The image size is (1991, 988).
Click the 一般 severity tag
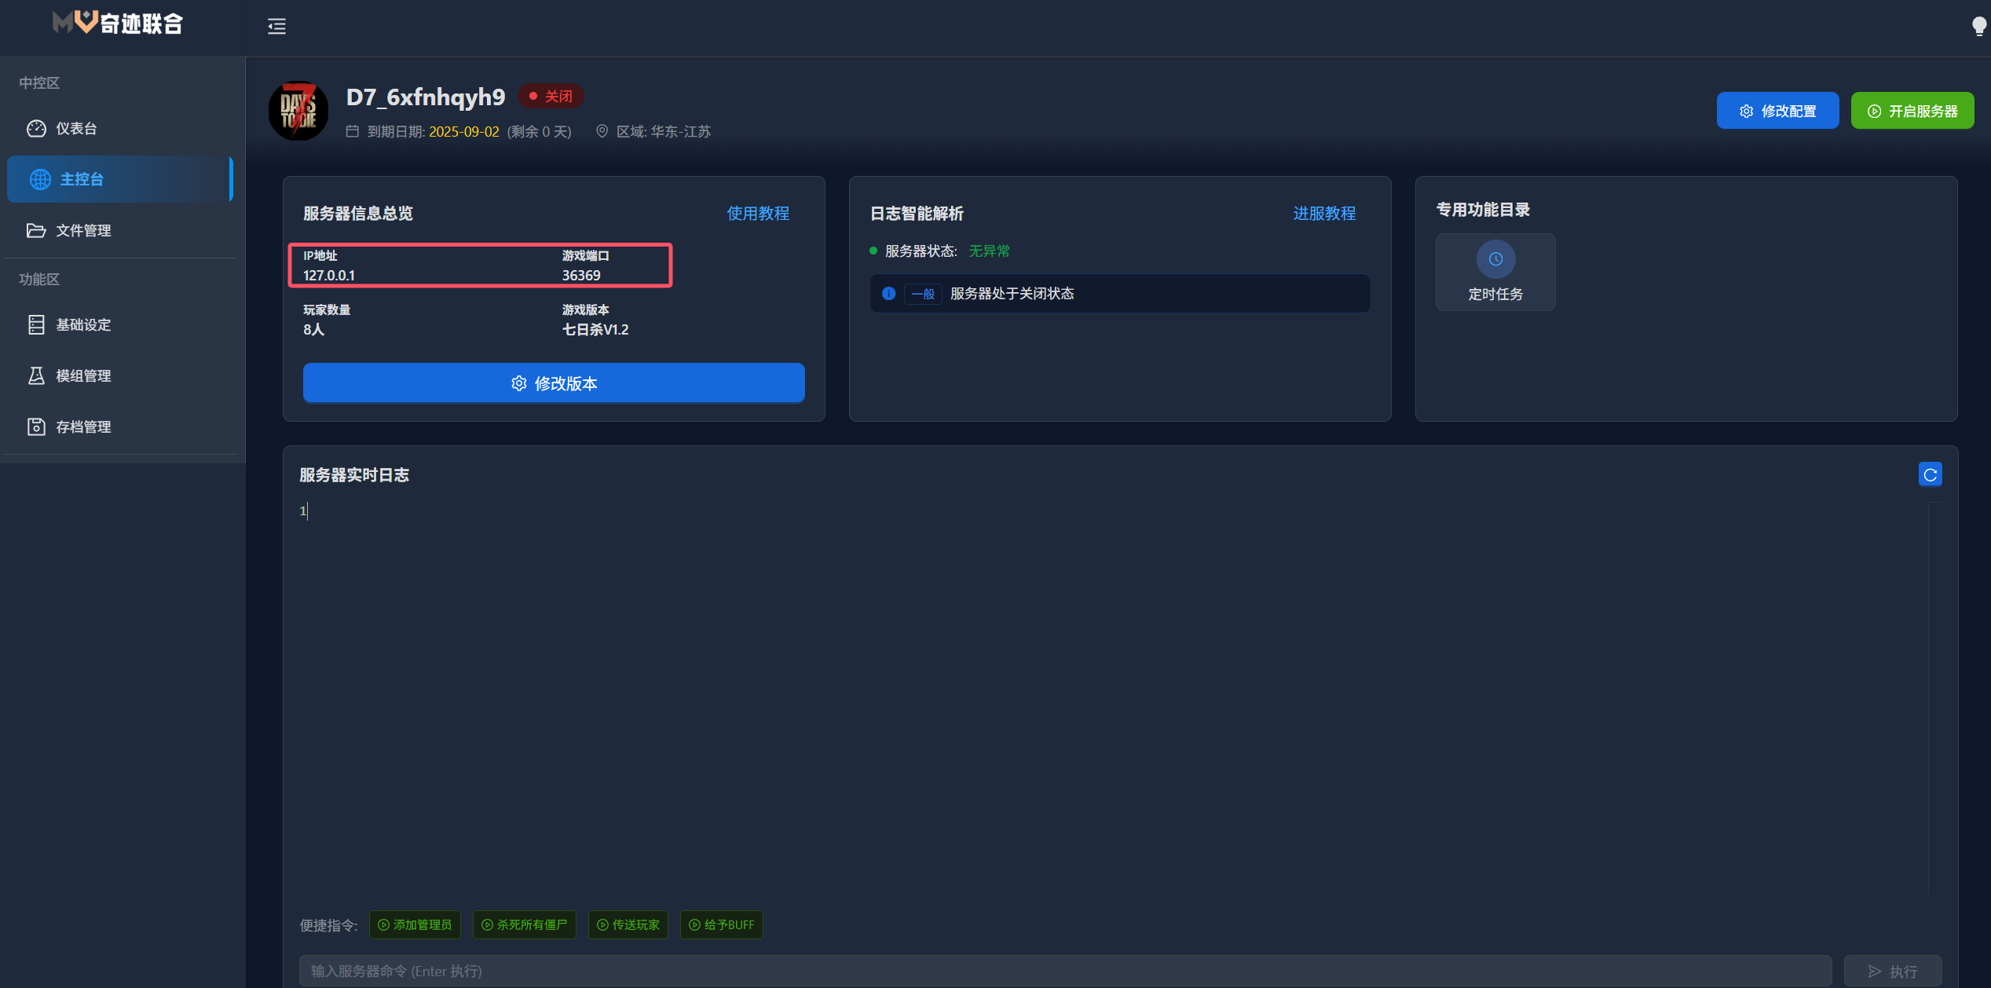point(923,294)
